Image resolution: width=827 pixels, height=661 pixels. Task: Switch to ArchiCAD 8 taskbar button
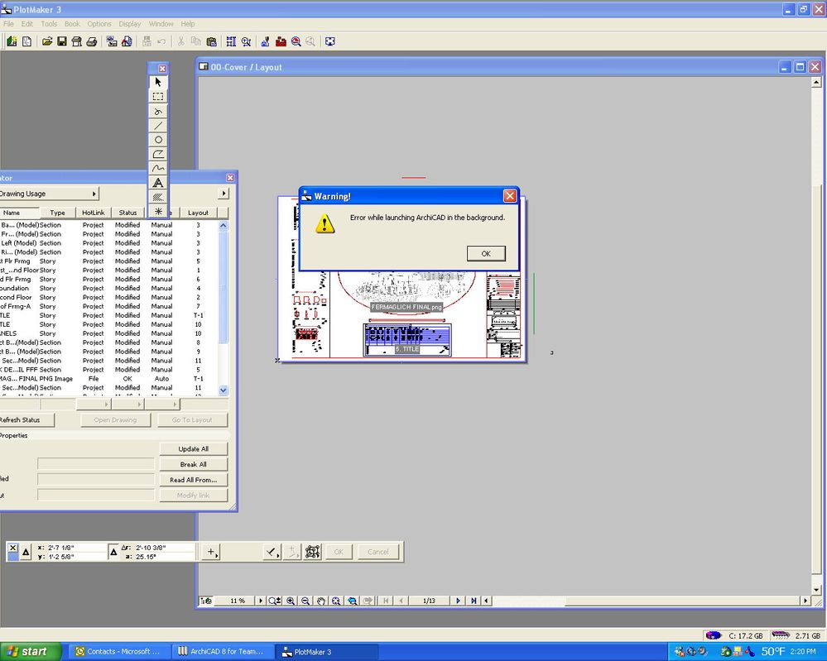[222, 652]
